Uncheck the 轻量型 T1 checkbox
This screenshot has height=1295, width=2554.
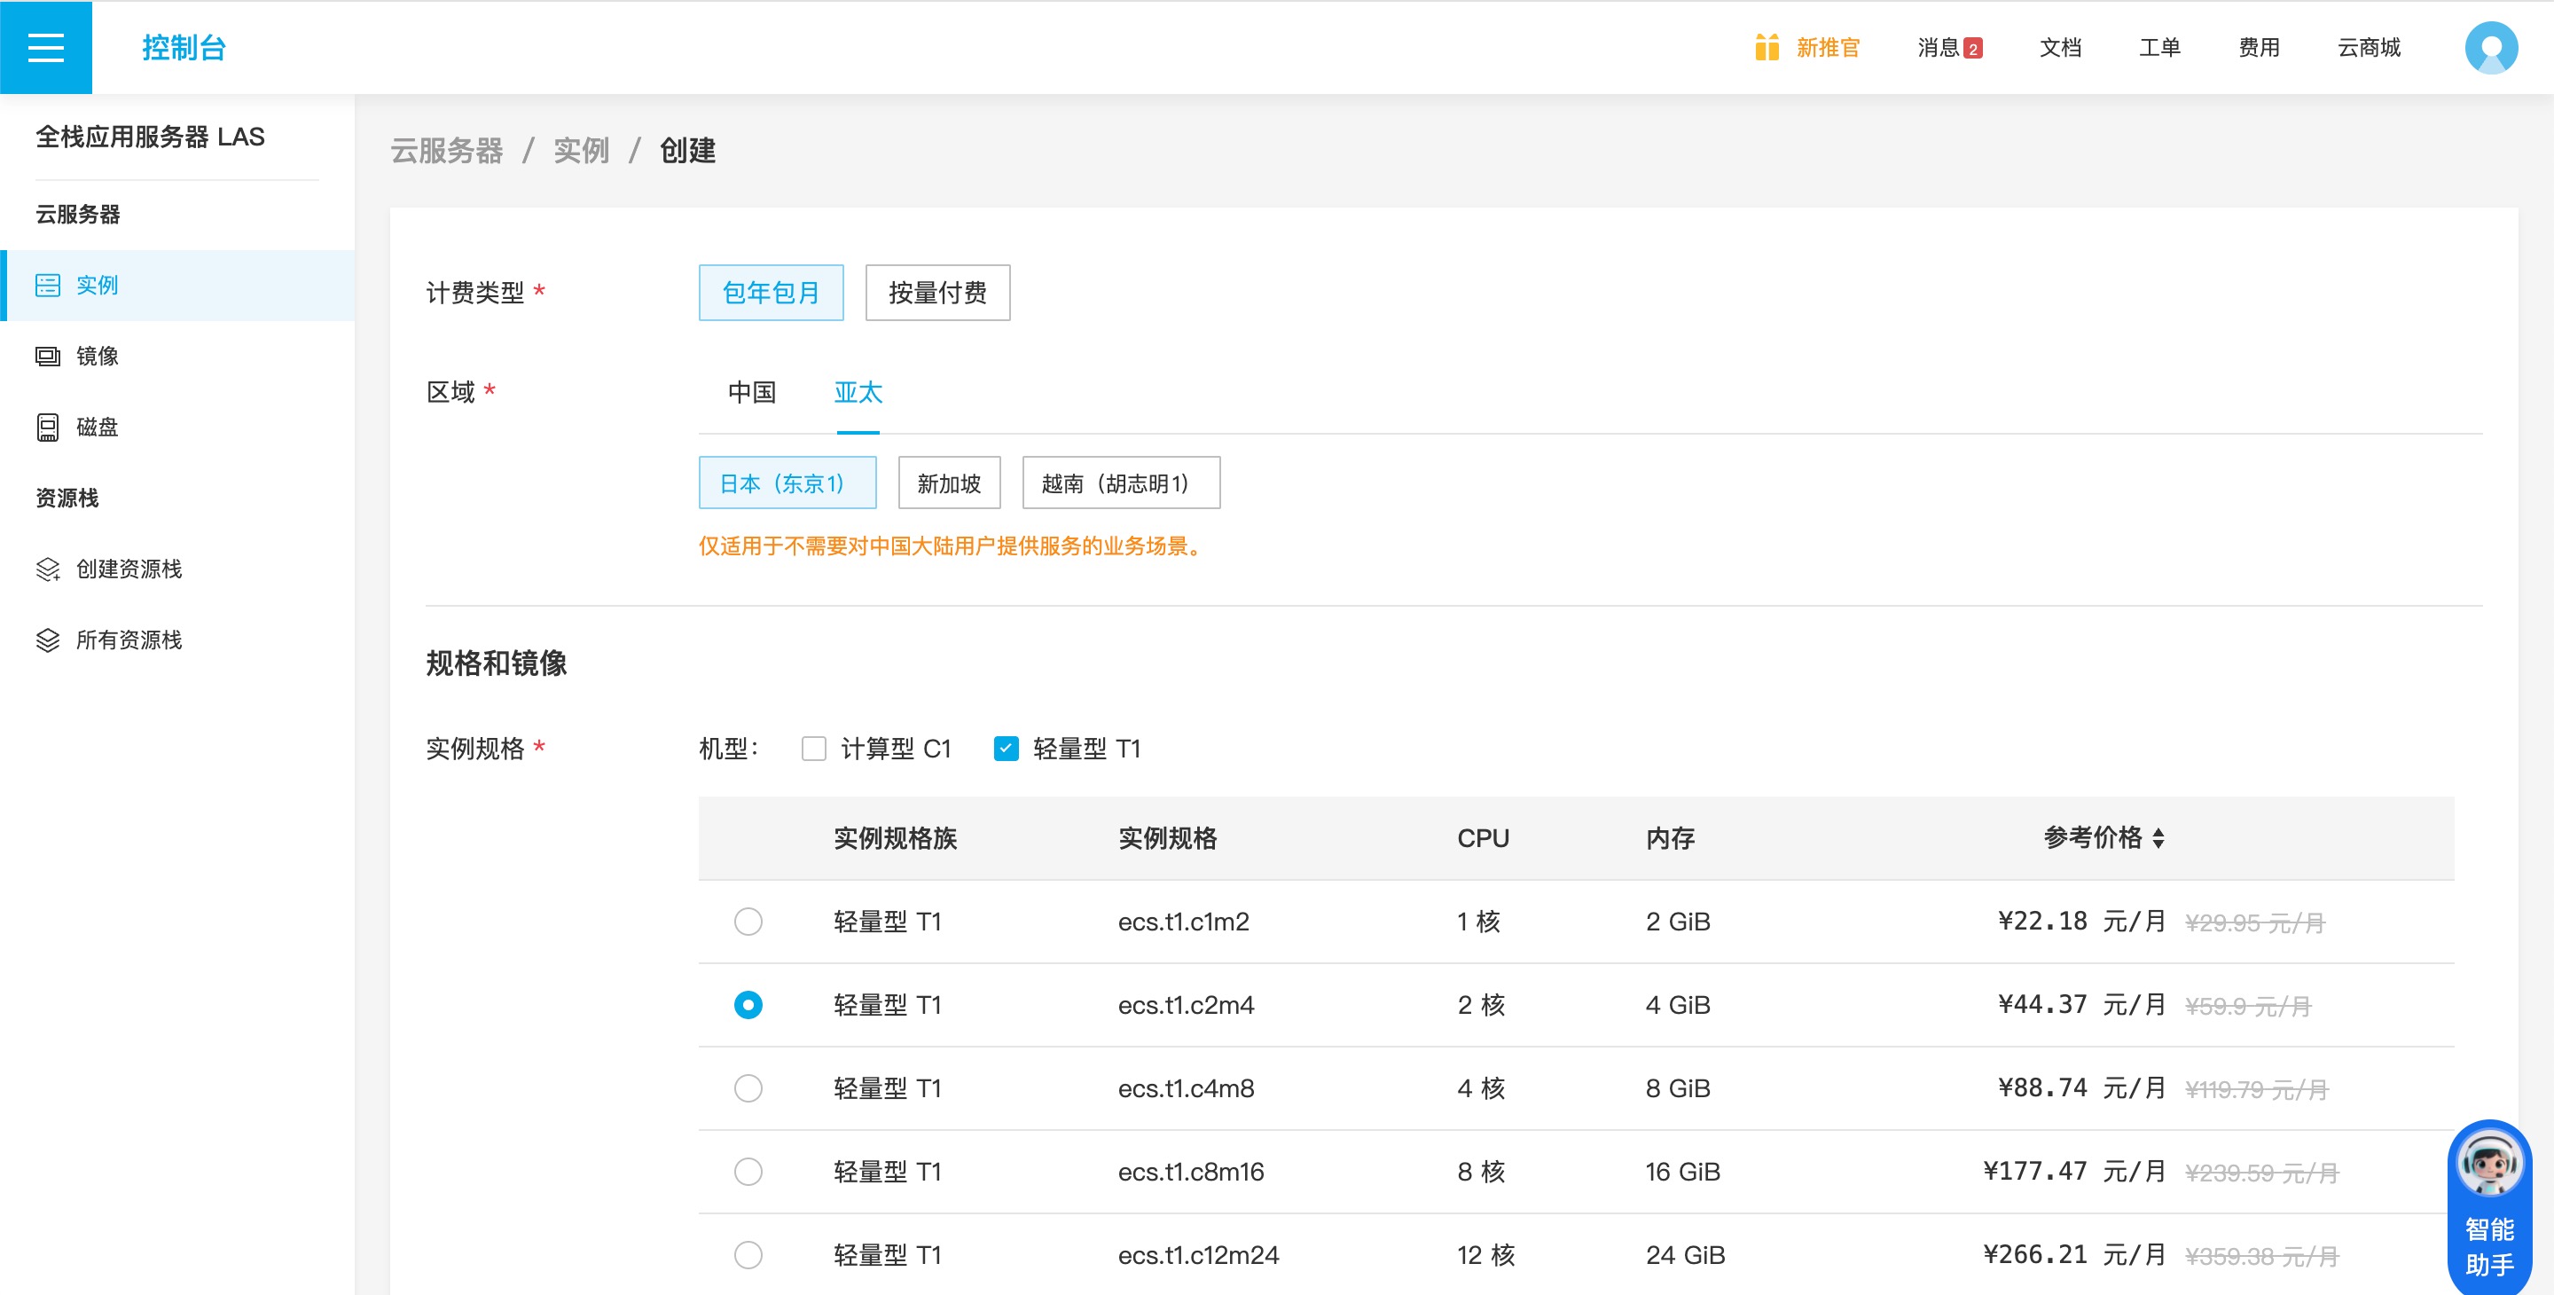tap(1006, 749)
